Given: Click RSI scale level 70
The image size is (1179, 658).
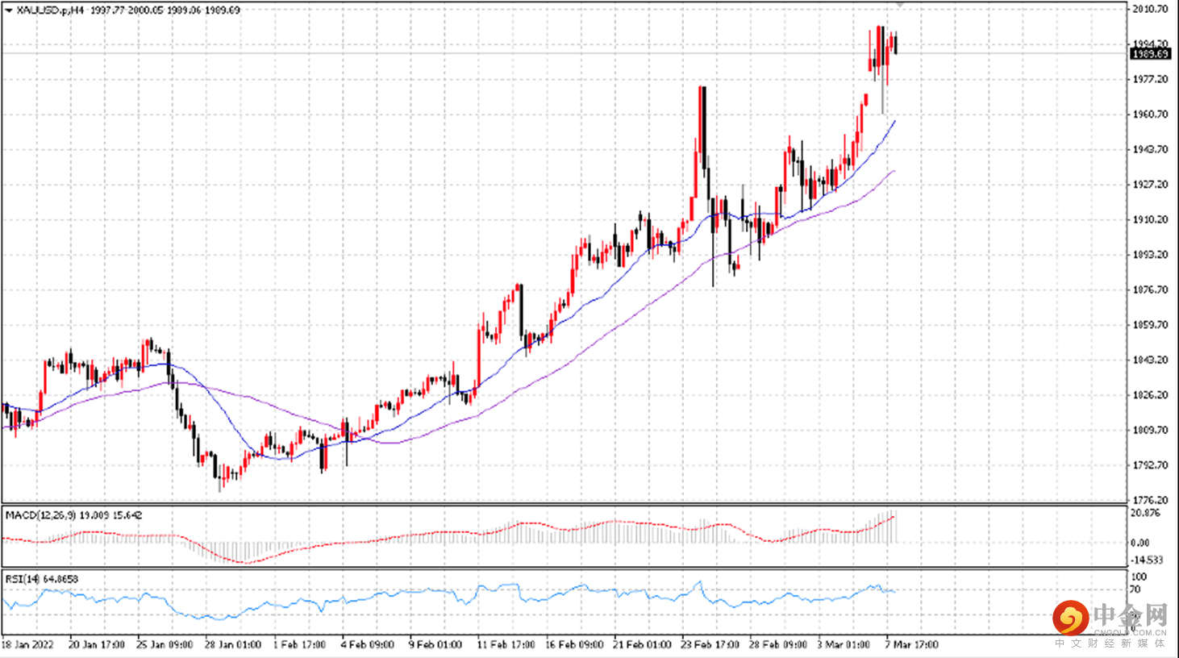Looking at the screenshot, I should (x=1135, y=589).
